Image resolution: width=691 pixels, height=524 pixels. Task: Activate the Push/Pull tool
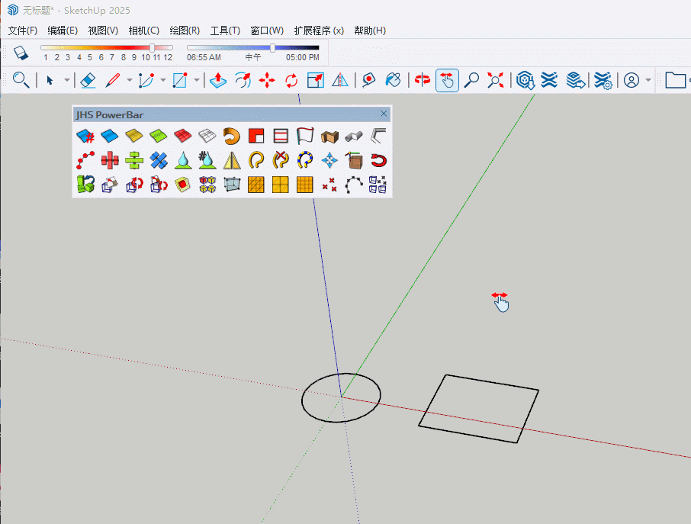[217, 80]
